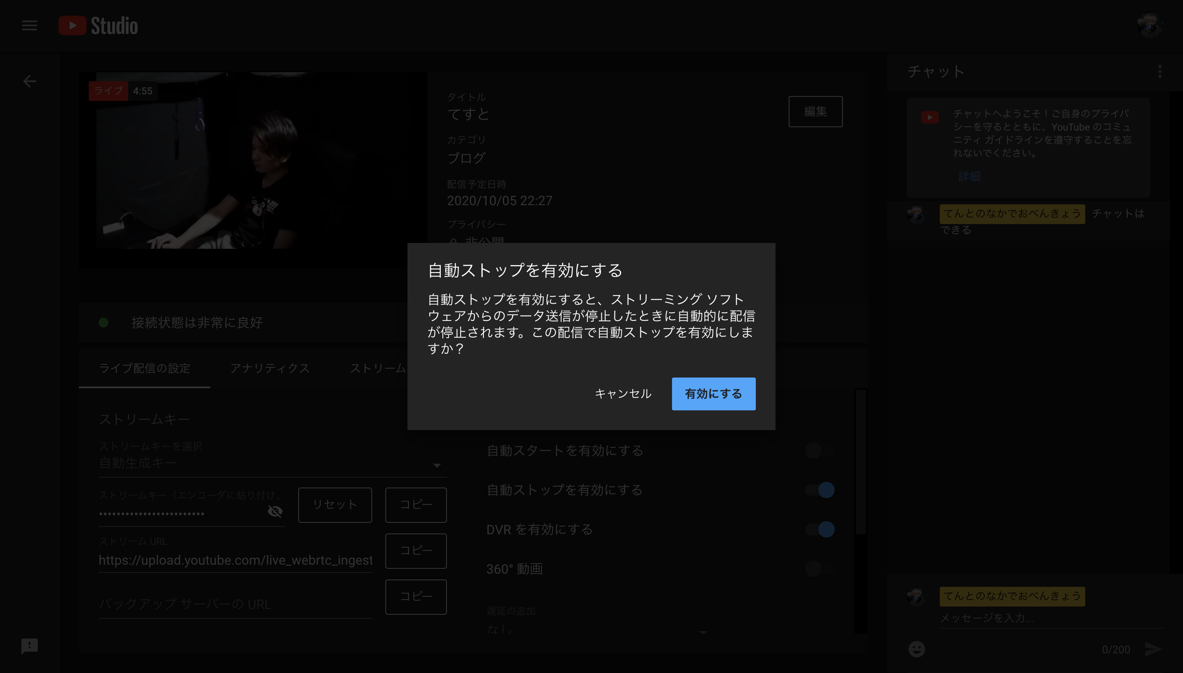Click the chat input author name badge
The height and width of the screenshot is (673, 1183).
[1012, 596]
